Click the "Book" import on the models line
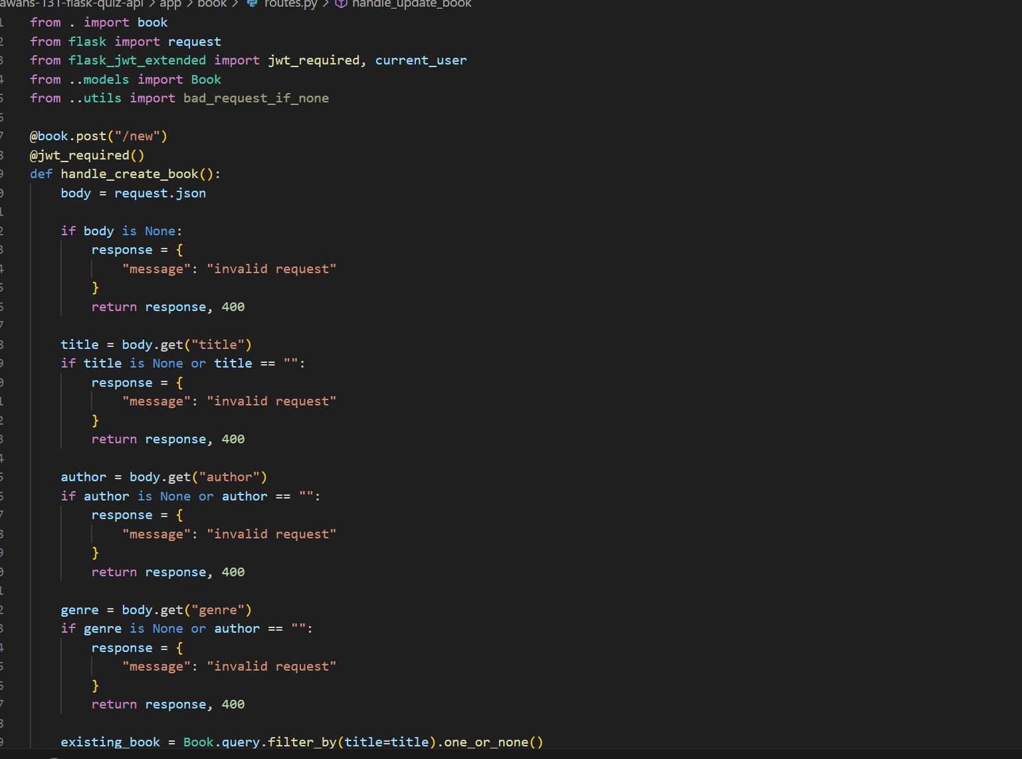1022x759 pixels. point(206,79)
